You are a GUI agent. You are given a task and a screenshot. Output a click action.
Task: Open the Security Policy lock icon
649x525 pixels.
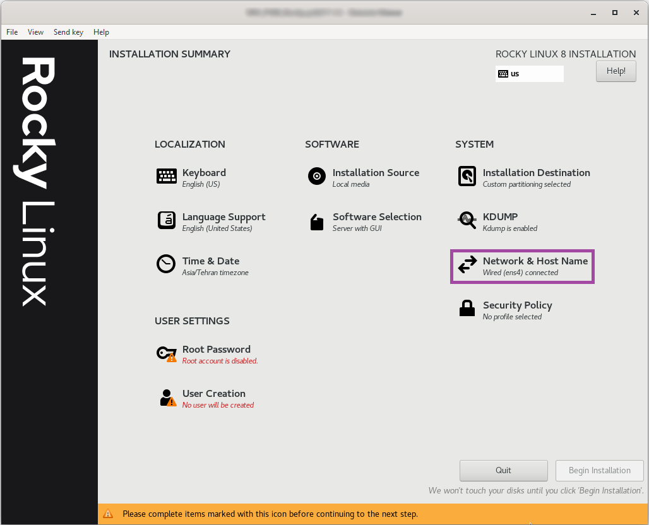click(467, 308)
